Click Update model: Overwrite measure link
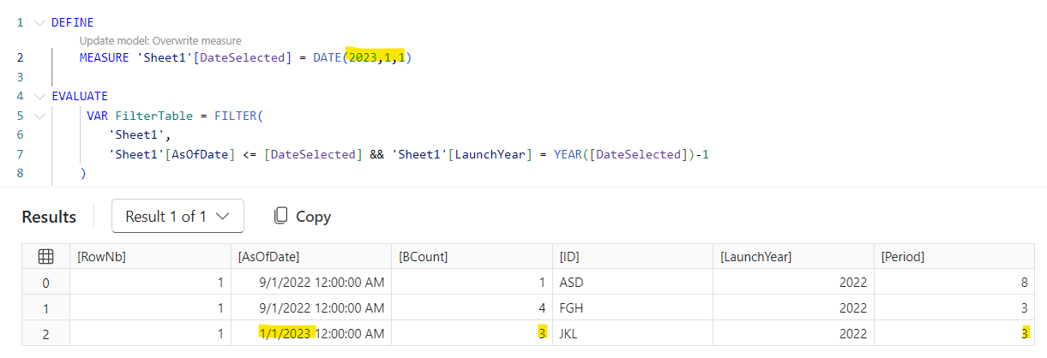Screen dimensions: 1047x358 (x=160, y=40)
